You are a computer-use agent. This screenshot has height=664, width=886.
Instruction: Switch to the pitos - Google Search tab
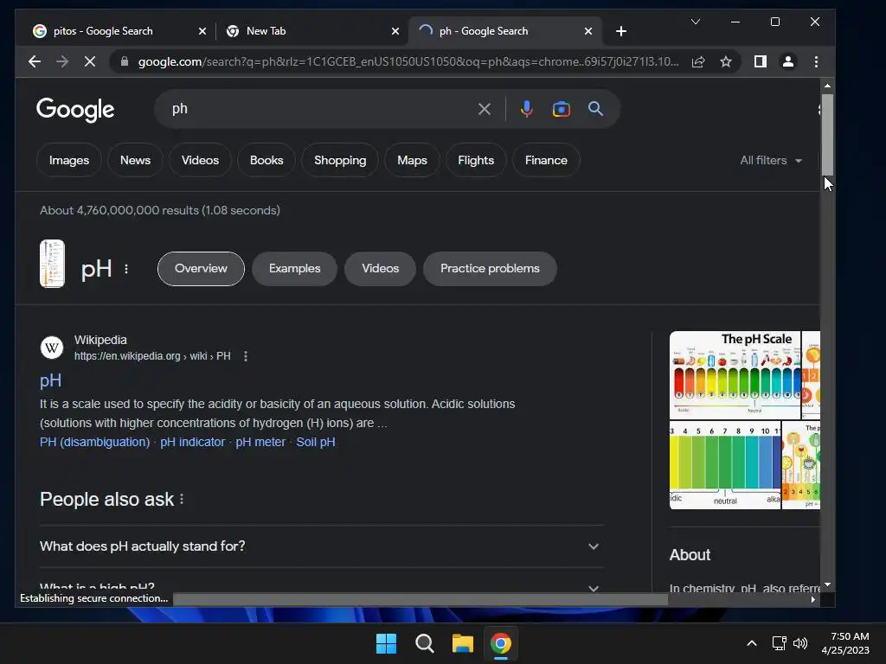[104, 31]
